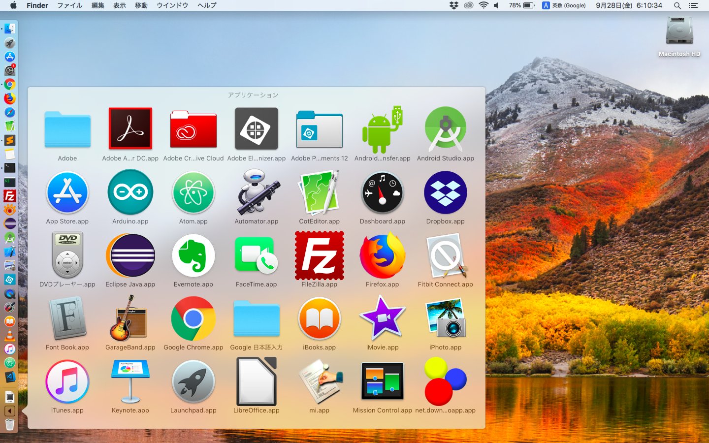Launch Atom editor icon
This screenshot has width=709, height=443.
[193, 192]
